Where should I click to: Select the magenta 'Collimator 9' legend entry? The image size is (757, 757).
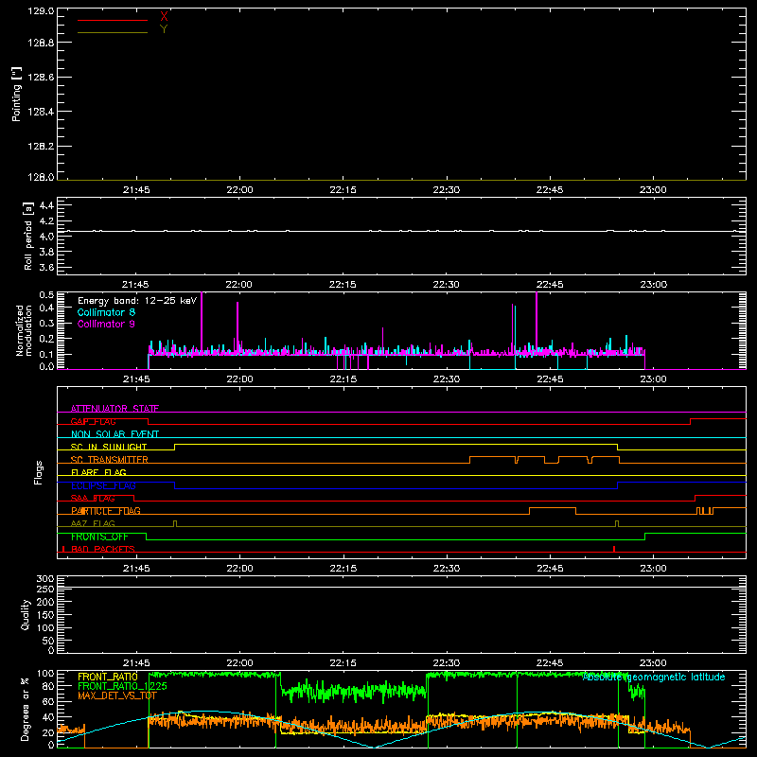coord(106,324)
